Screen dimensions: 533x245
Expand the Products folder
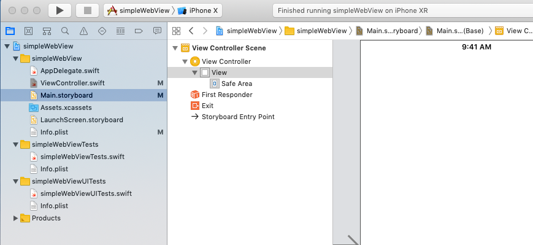click(x=15, y=218)
